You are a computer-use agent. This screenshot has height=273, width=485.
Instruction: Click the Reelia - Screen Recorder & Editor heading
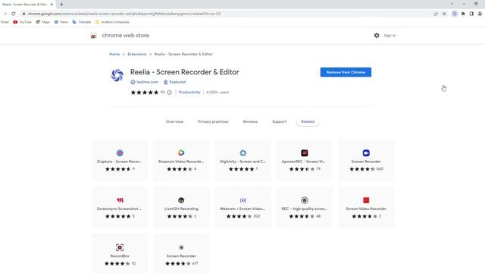pos(185,72)
